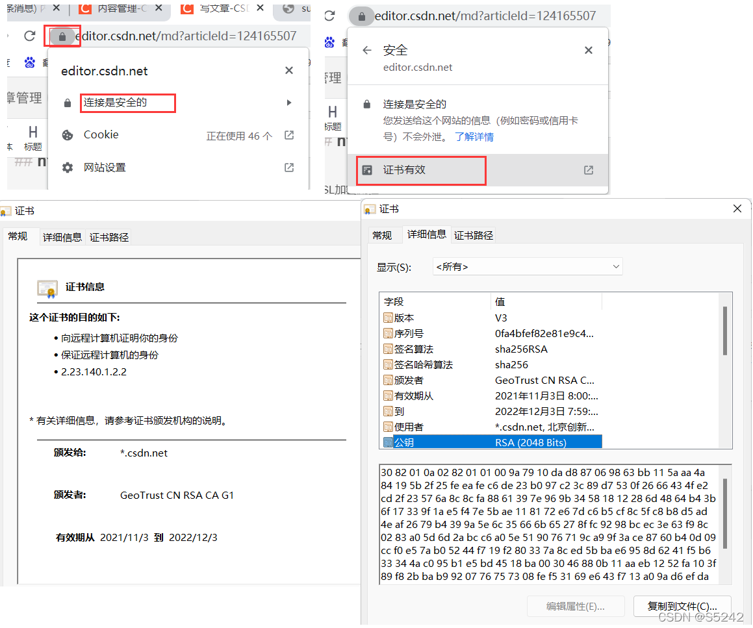The height and width of the screenshot is (628, 753).
Task: Click the left browser address bar URL
Action: point(186,36)
